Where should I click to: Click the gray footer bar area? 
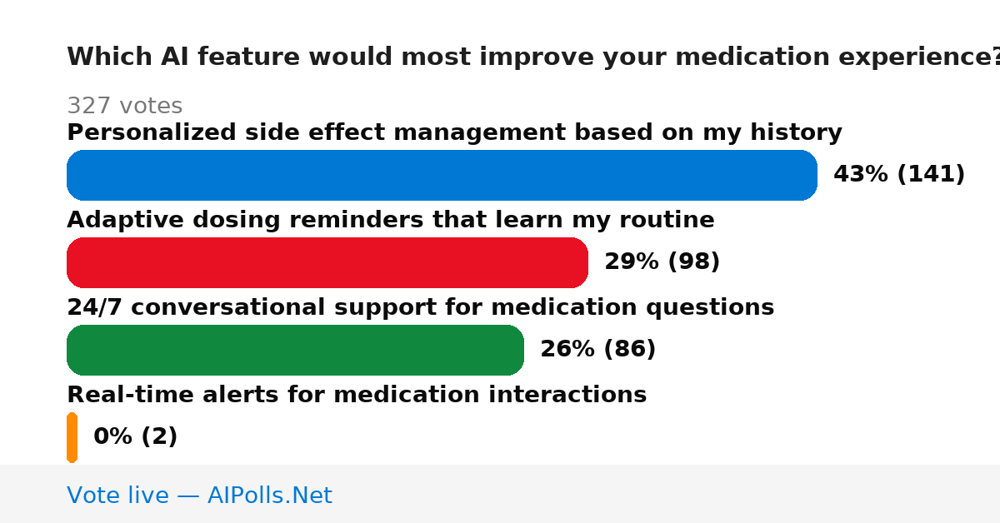500,494
